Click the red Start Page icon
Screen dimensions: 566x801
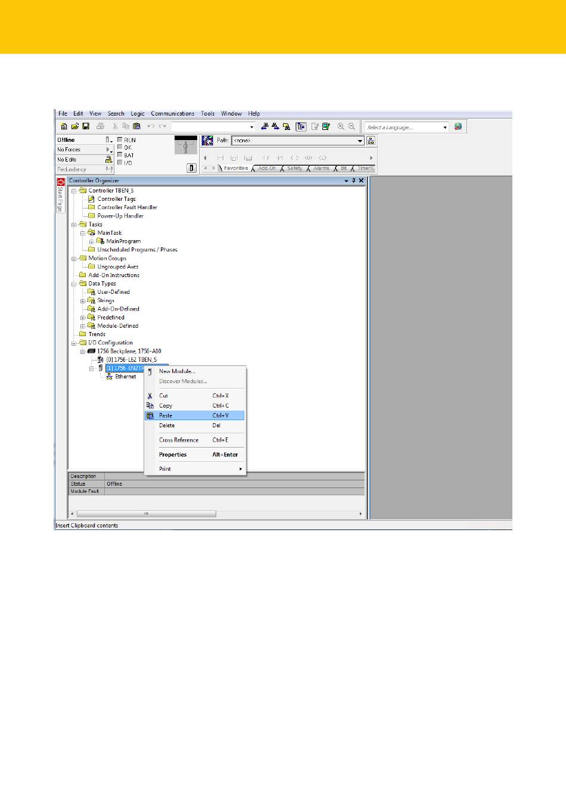[x=60, y=182]
